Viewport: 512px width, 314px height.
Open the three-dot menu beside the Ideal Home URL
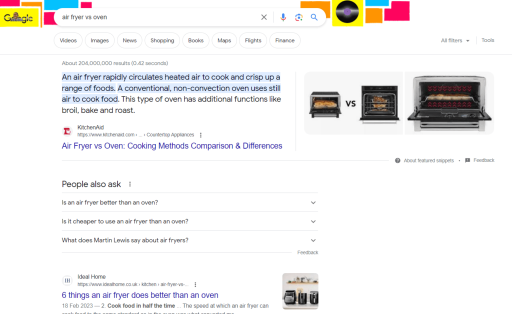[x=195, y=284]
